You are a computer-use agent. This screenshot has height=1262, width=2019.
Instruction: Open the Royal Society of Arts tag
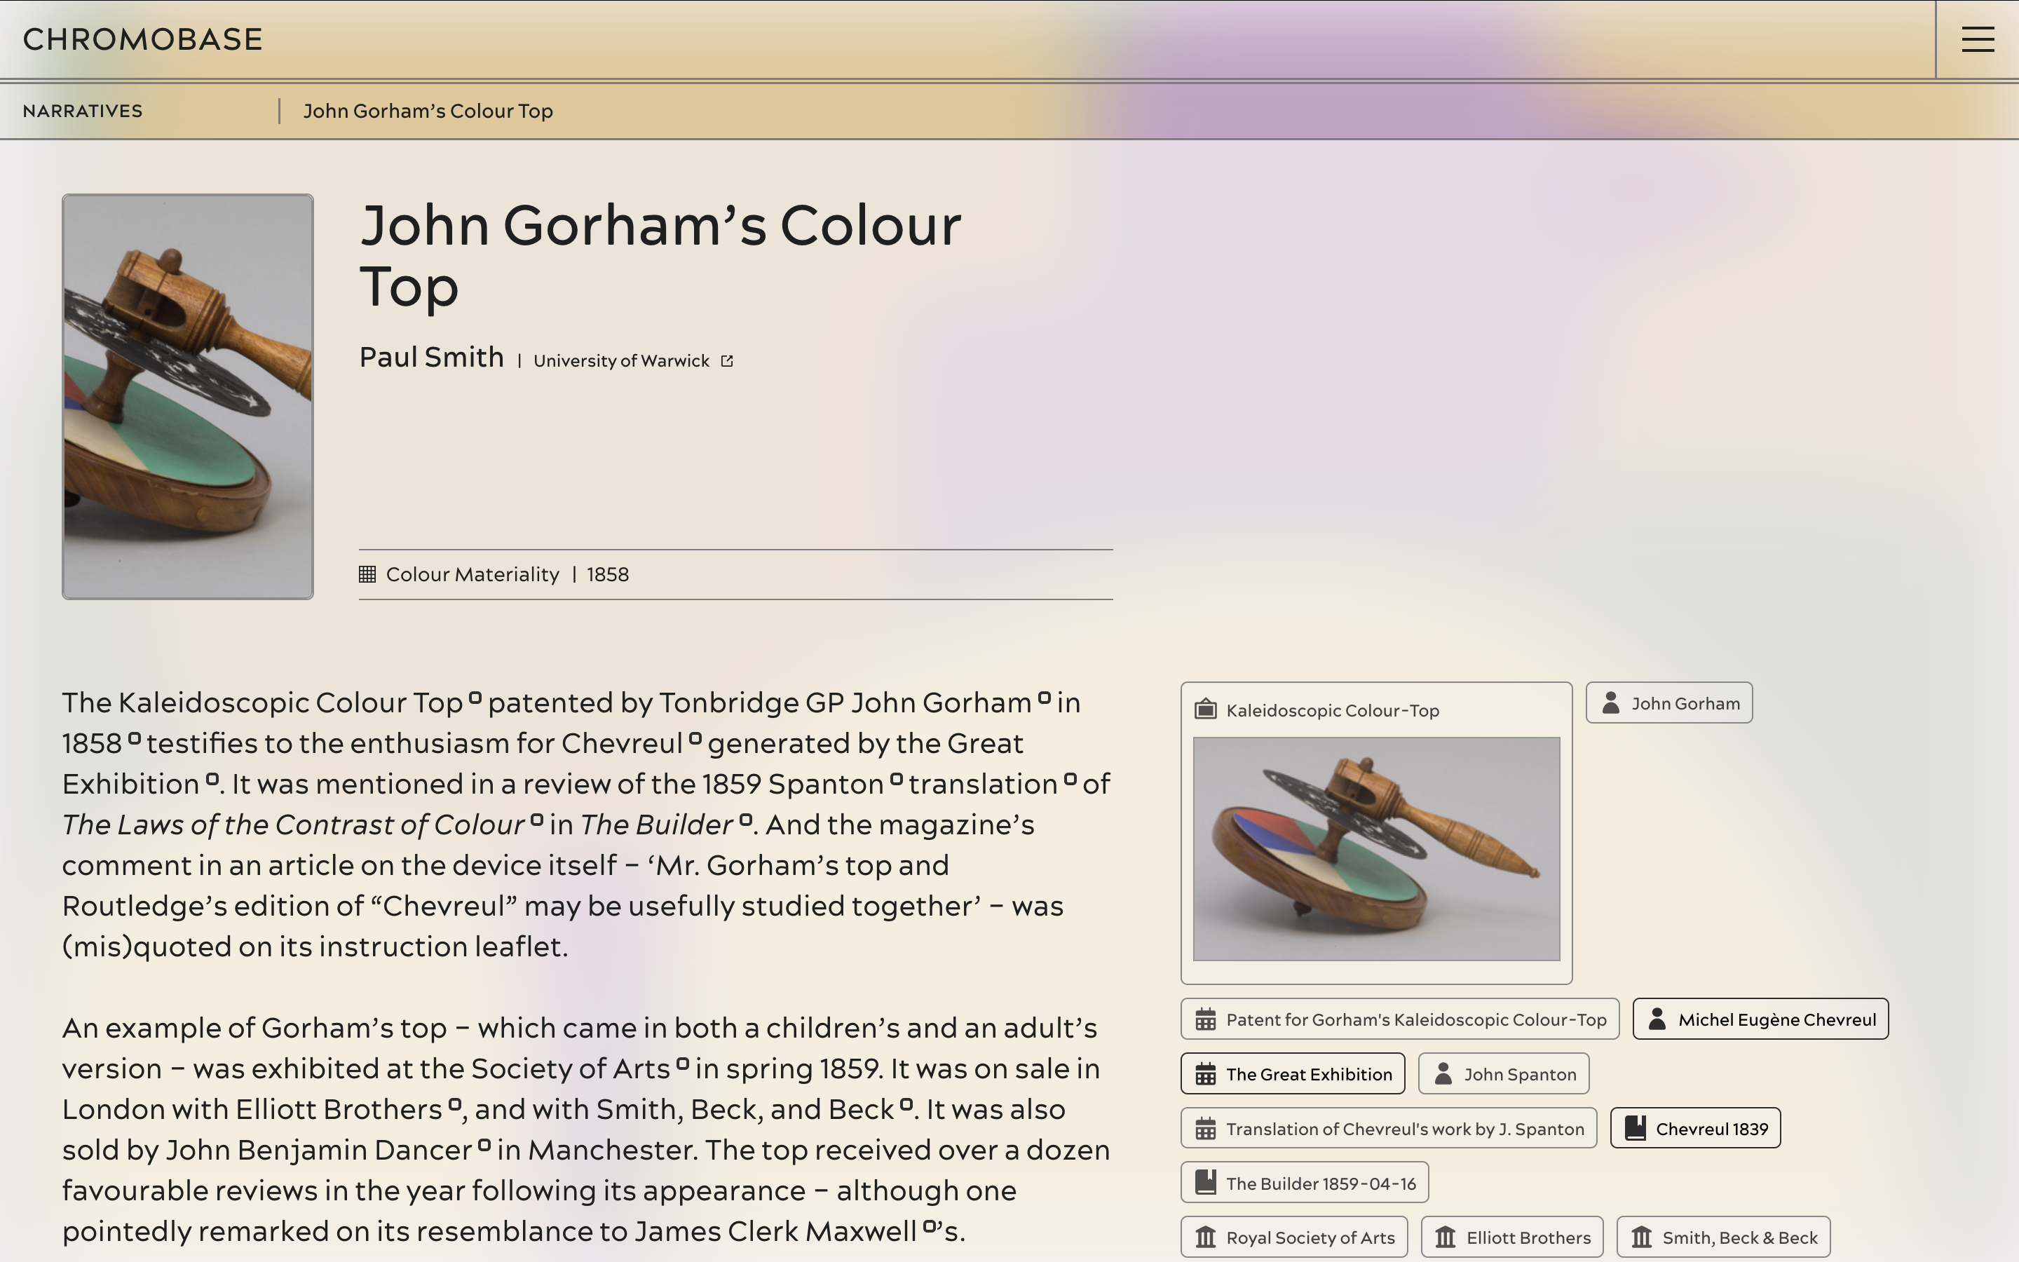[1294, 1237]
